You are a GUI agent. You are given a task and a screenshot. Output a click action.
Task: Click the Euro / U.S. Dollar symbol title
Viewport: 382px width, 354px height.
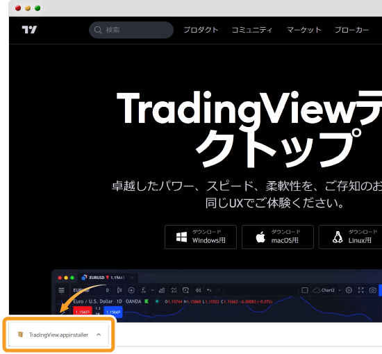93,301
